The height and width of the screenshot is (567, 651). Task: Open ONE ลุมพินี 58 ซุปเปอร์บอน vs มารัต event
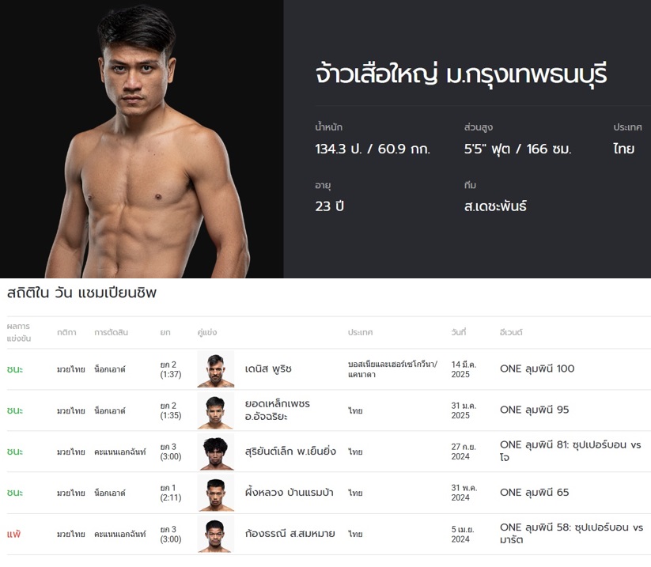(571, 533)
